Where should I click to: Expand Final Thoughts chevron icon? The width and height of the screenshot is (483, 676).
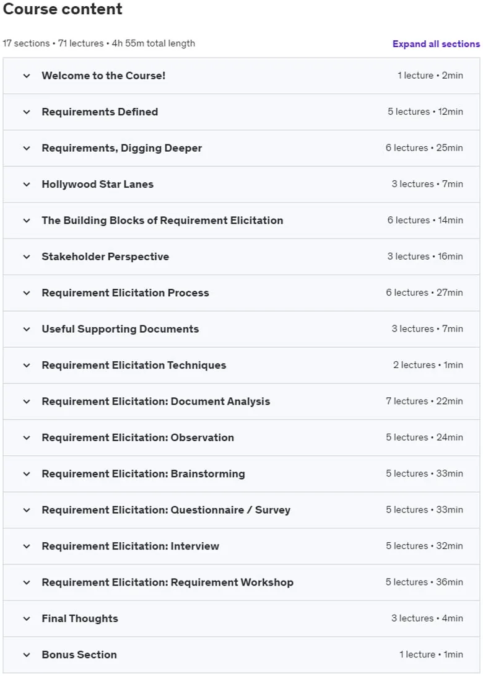27,619
